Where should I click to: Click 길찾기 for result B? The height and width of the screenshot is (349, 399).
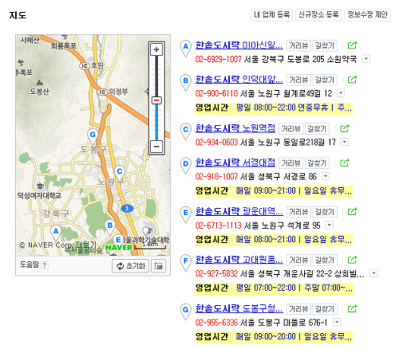pyautogui.click(x=325, y=80)
